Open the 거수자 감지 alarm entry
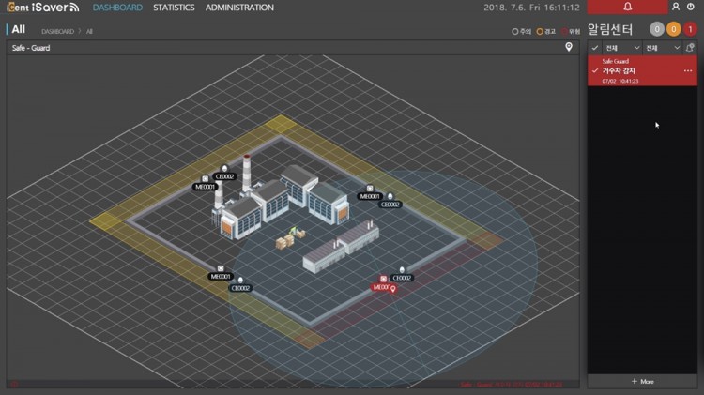This screenshot has width=704, height=395. 642,70
